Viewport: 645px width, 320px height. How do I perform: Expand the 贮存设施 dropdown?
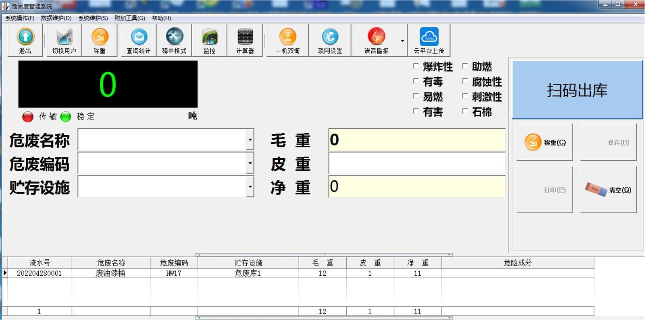250,186
